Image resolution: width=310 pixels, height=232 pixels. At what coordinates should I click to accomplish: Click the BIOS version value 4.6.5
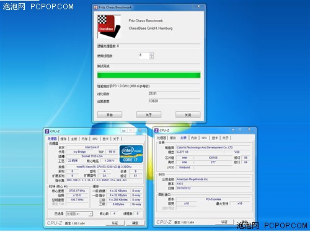213,184
